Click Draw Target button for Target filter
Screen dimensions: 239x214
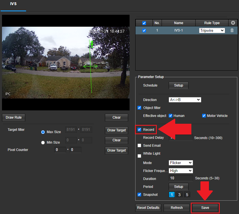(117, 130)
